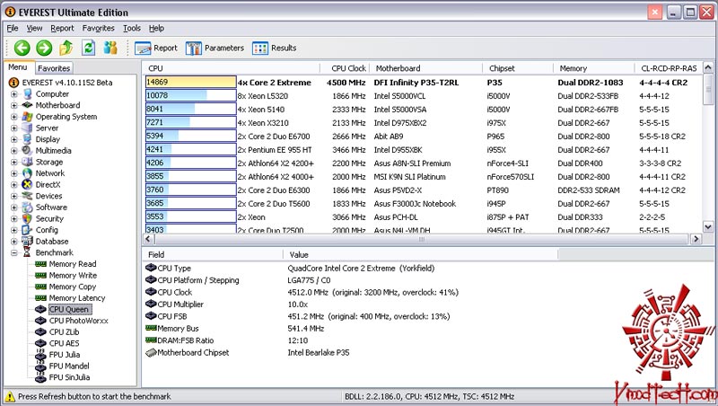This screenshot has height=406, width=718.
Task: Expand the Motherboard tree node
Action: pyautogui.click(x=14, y=105)
